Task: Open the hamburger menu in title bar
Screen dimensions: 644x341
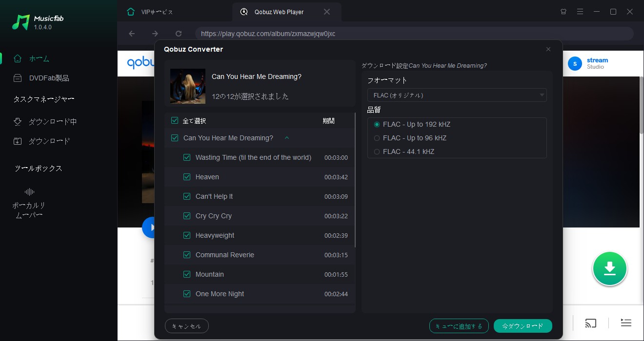Action: click(x=580, y=12)
